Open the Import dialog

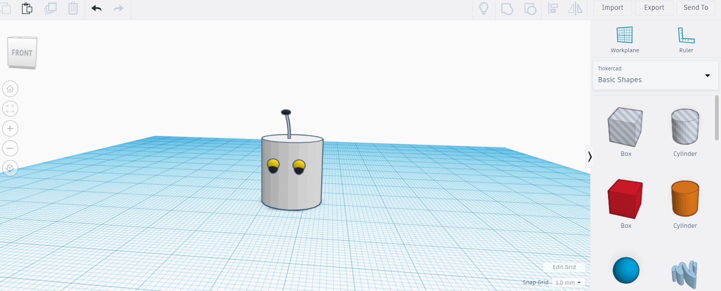tap(612, 8)
